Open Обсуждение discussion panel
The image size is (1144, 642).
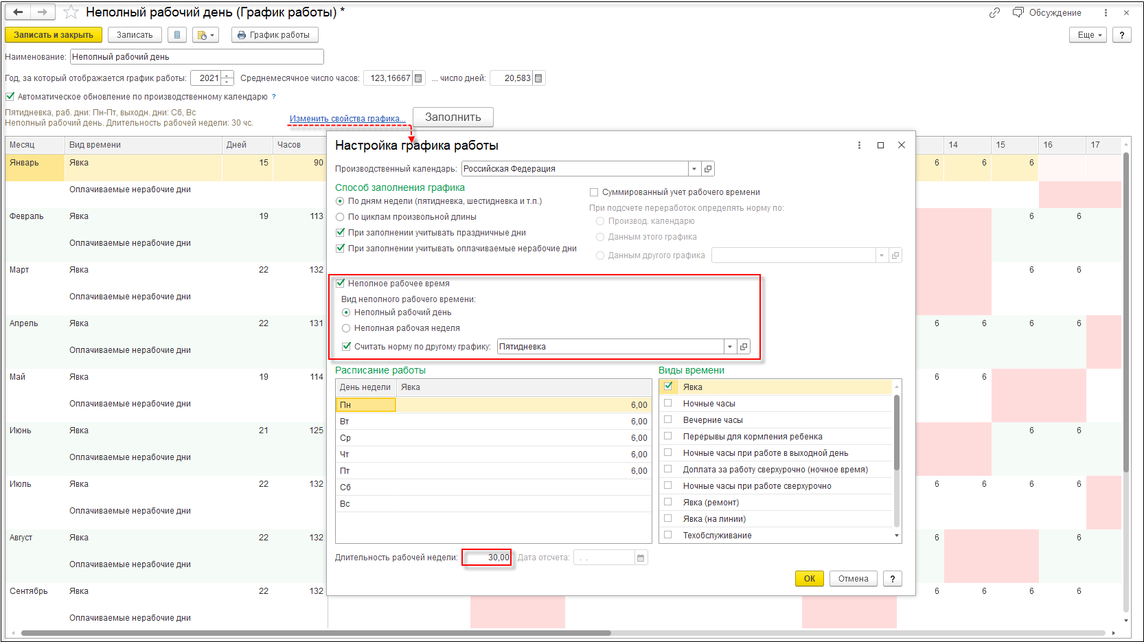pos(1047,12)
